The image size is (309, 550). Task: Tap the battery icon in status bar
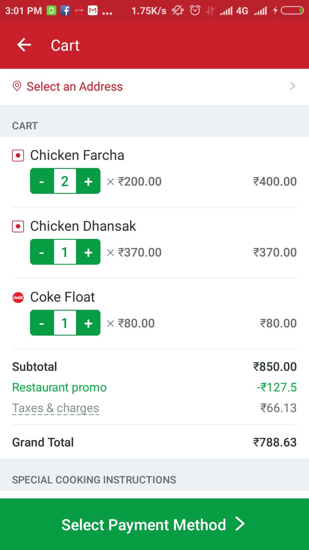(292, 11)
